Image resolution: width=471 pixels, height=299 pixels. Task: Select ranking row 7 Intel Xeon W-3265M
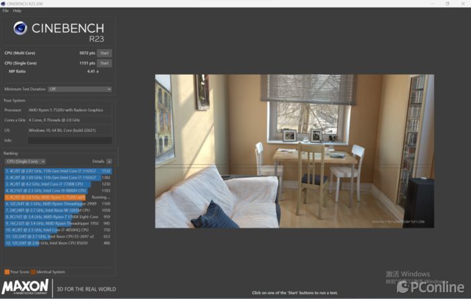click(58, 210)
